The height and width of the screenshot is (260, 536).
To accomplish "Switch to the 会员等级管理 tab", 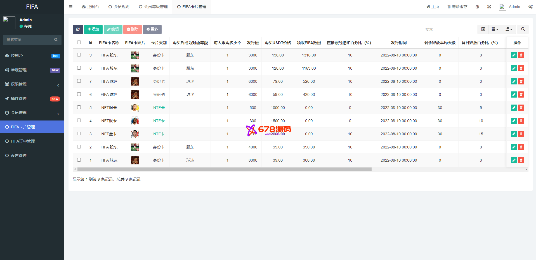I will click(x=153, y=7).
